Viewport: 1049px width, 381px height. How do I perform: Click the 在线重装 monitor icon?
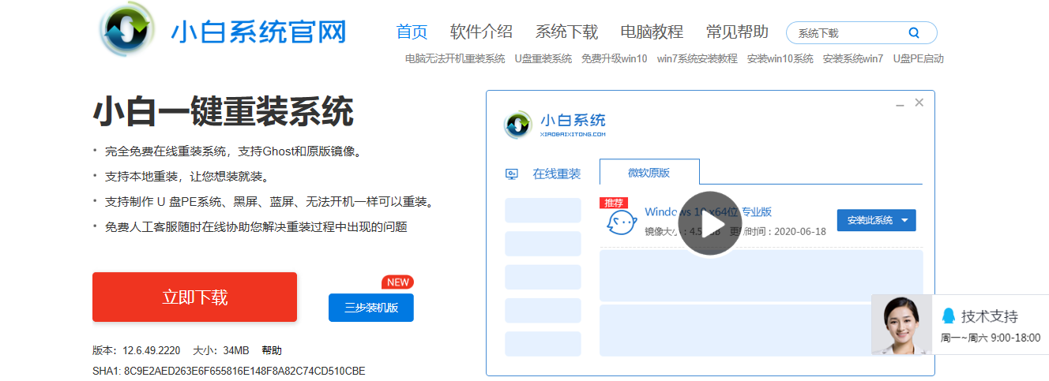[x=512, y=174]
